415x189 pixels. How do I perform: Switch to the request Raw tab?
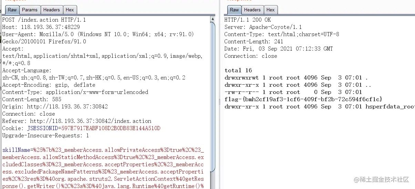tap(12, 10)
